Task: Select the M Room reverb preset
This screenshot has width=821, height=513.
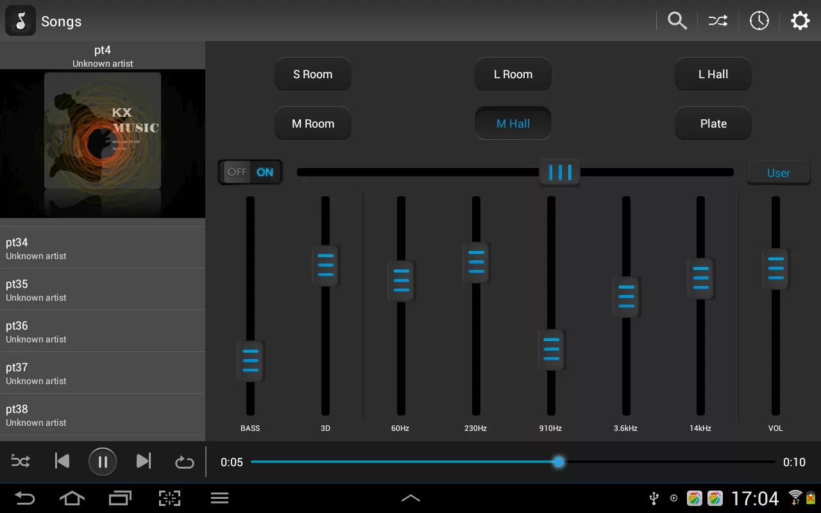Action: [313, 123]
